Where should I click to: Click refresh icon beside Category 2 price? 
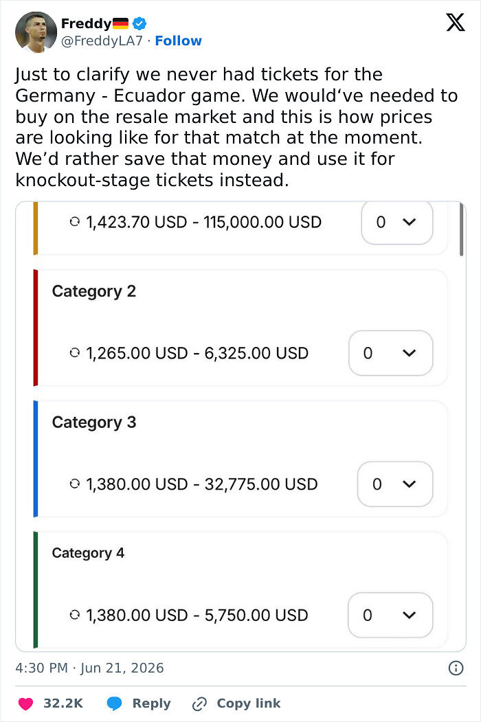75,353
